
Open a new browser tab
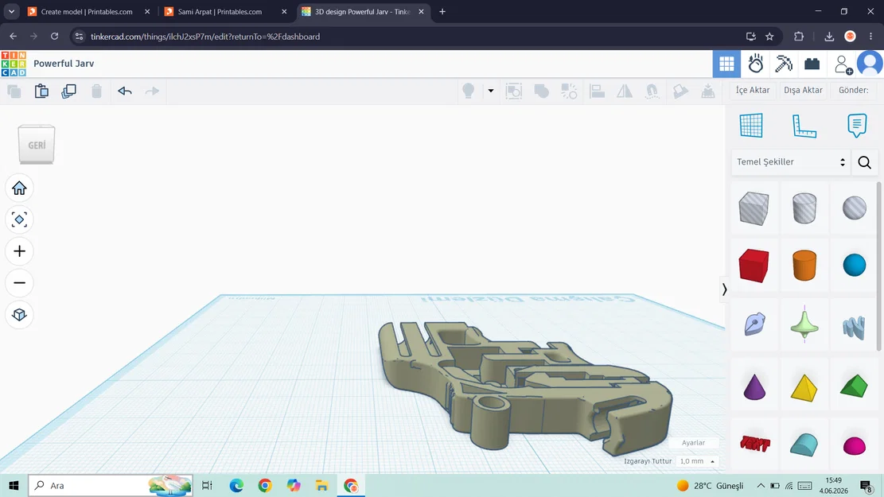[442, 11]
